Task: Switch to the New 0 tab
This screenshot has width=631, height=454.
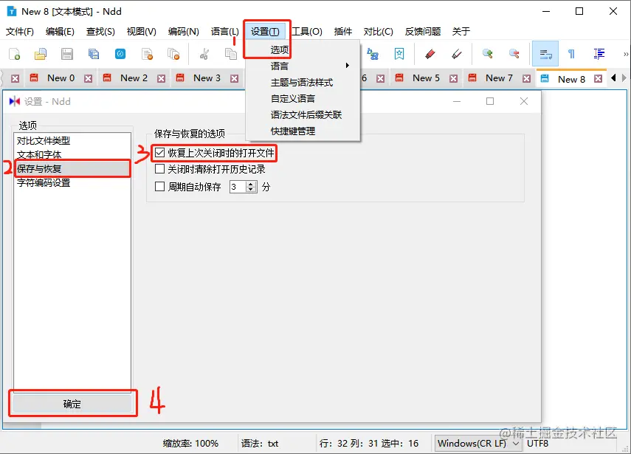Action: pos(61,78)
